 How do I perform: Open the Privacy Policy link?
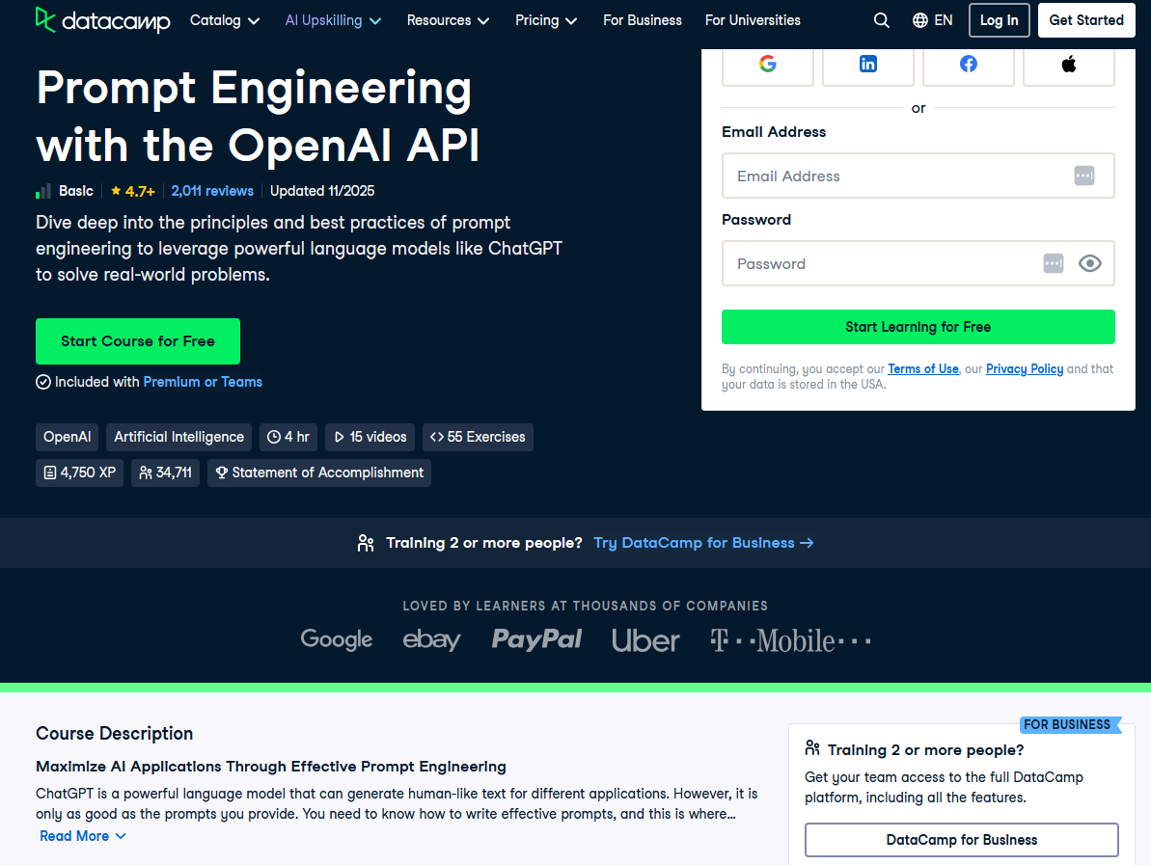pyautogui.click(x=1025, y=369)
